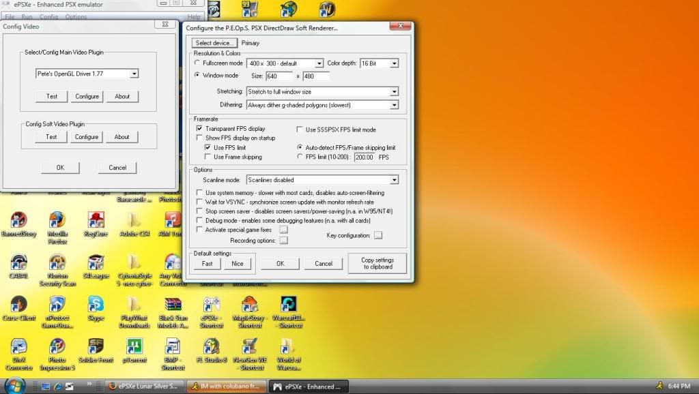Screen dimensions: 699x394
Task: Open the DivX Converter shortcut
Action: pos(18,354)
